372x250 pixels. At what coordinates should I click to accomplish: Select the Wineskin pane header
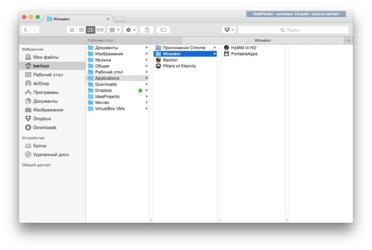263,40
